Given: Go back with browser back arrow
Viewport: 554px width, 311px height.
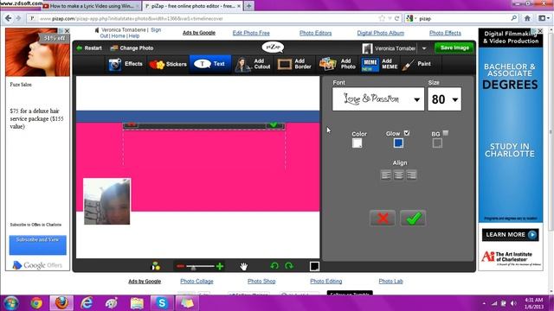Looking at the screenshot, I should (x=9, y=18).
